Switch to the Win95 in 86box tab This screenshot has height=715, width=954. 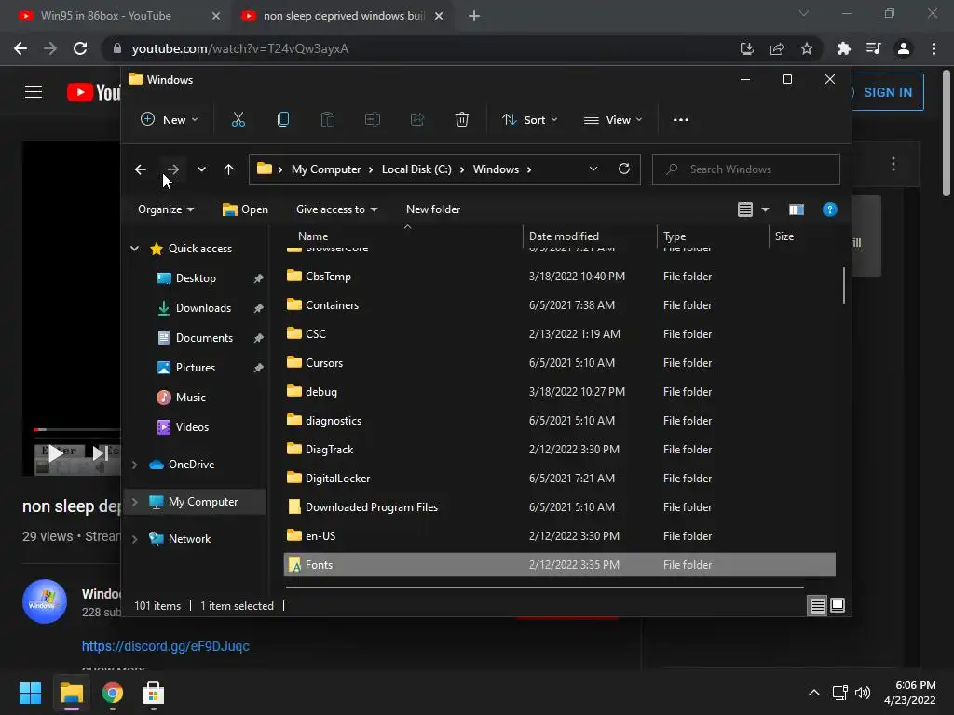(118, 16)
